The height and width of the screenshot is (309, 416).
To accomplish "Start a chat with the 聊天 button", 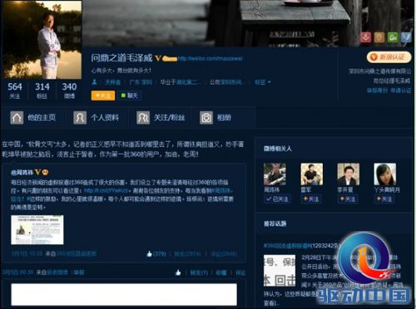I will click(130, 96).
